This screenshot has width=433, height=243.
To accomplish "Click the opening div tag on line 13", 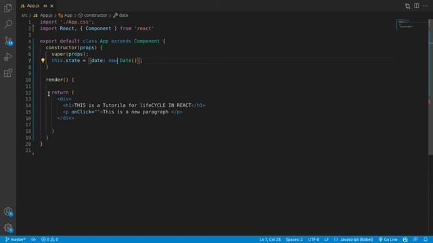I will coord(64,99).
